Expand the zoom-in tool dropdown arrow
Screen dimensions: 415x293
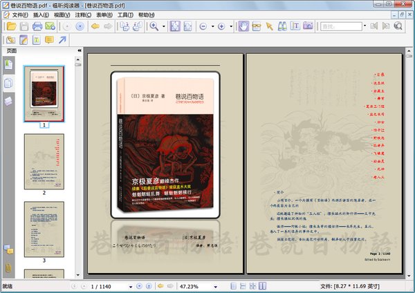point(164,26)
